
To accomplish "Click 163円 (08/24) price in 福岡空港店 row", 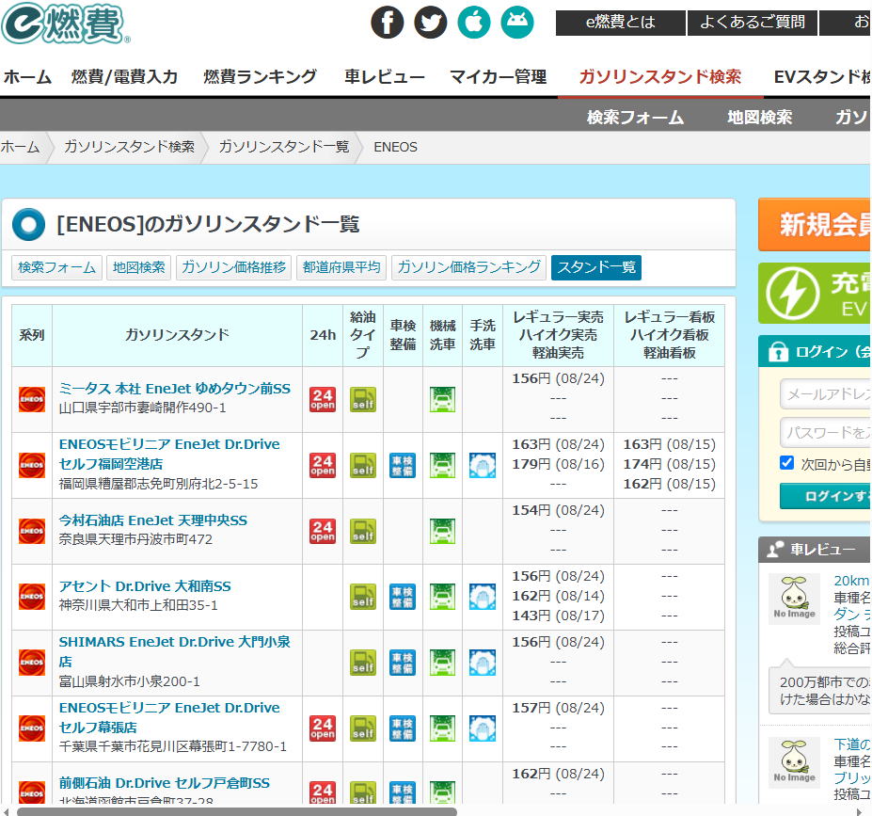I will tap(558, 444).
